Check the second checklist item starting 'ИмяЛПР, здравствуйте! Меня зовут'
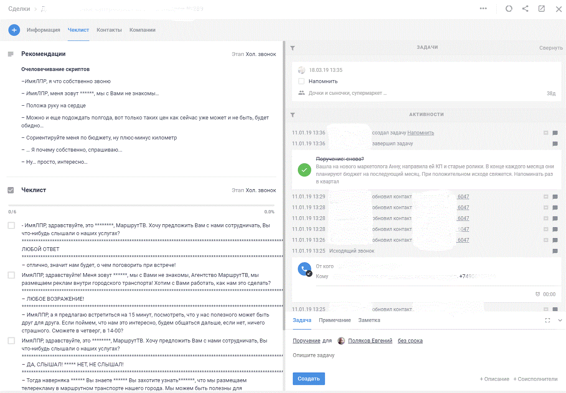The image size is (566, 393). [x=11, y=275]
